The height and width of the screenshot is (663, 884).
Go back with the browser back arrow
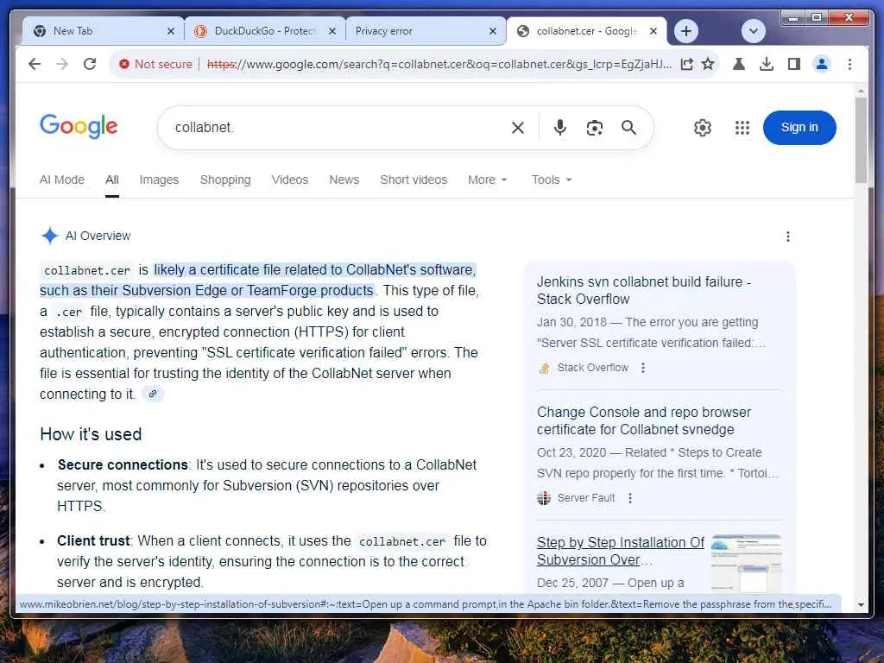(x=35, y=64)
